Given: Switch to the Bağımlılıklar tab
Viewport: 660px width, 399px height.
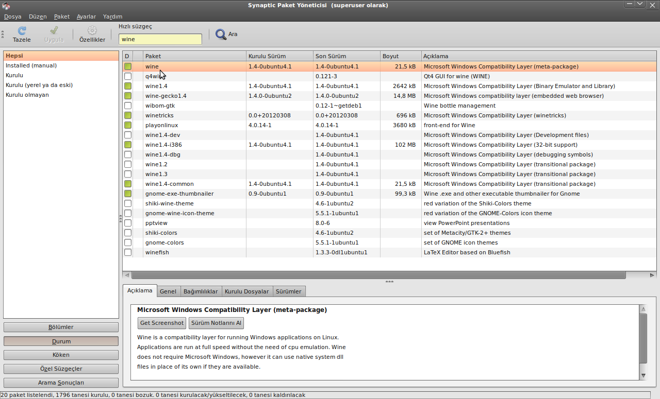Looking at the screenshot, I should coord(201,291).
